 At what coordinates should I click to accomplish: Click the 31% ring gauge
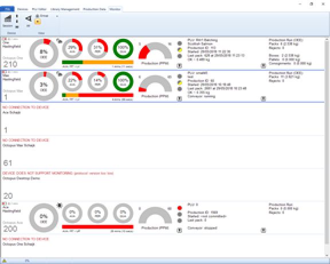(97, 49)
